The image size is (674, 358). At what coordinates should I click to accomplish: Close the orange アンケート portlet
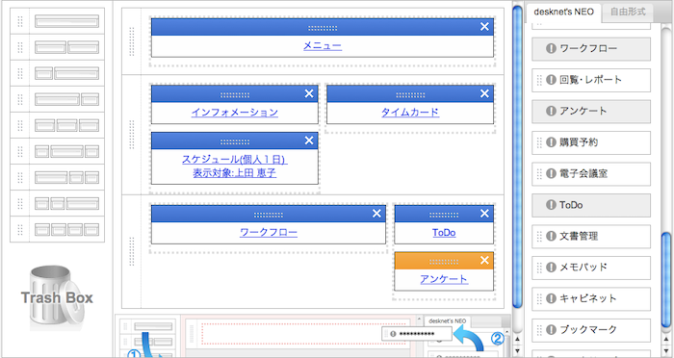point(484,260)
